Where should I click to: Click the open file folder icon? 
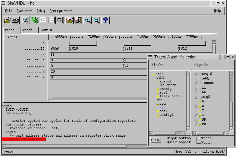[7, 20]
